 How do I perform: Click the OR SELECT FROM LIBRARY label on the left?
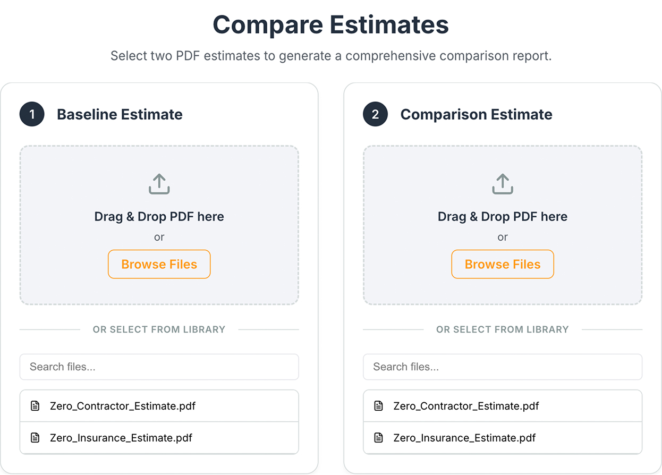click(159, 329)
